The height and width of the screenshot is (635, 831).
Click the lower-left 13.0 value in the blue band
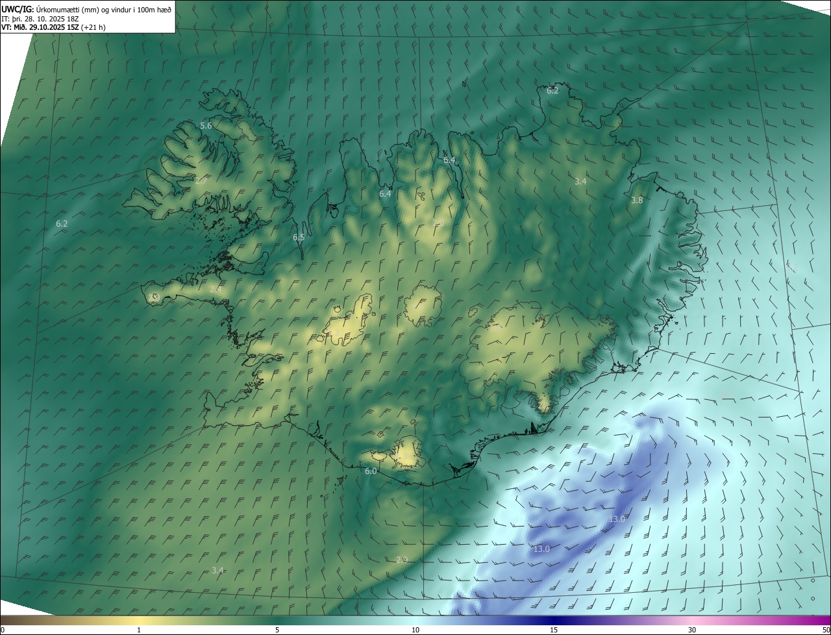(541, 549)
